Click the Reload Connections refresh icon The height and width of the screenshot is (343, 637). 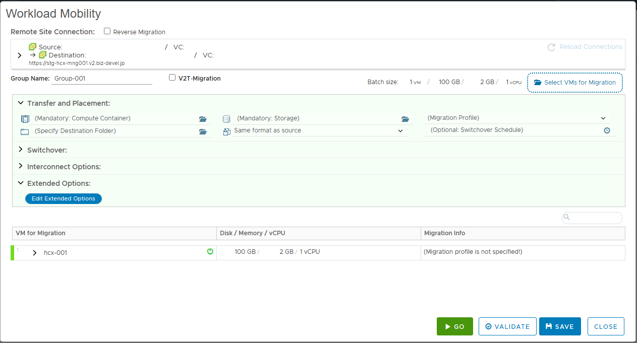pyautogui.click(x=551, y=47)
